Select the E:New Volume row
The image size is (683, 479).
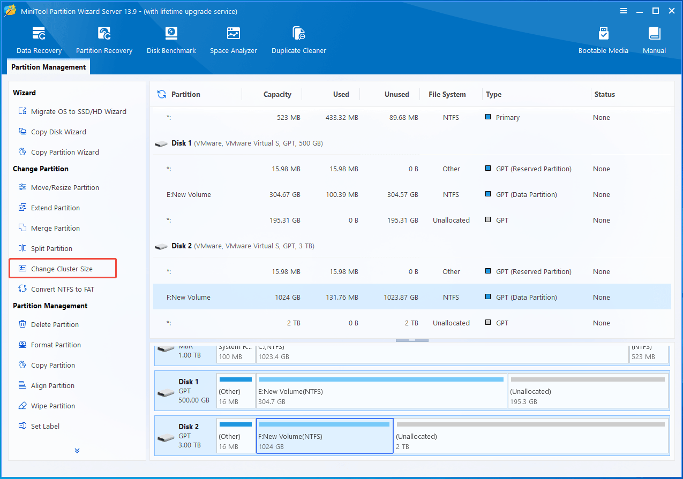click(x=412, y=194)
